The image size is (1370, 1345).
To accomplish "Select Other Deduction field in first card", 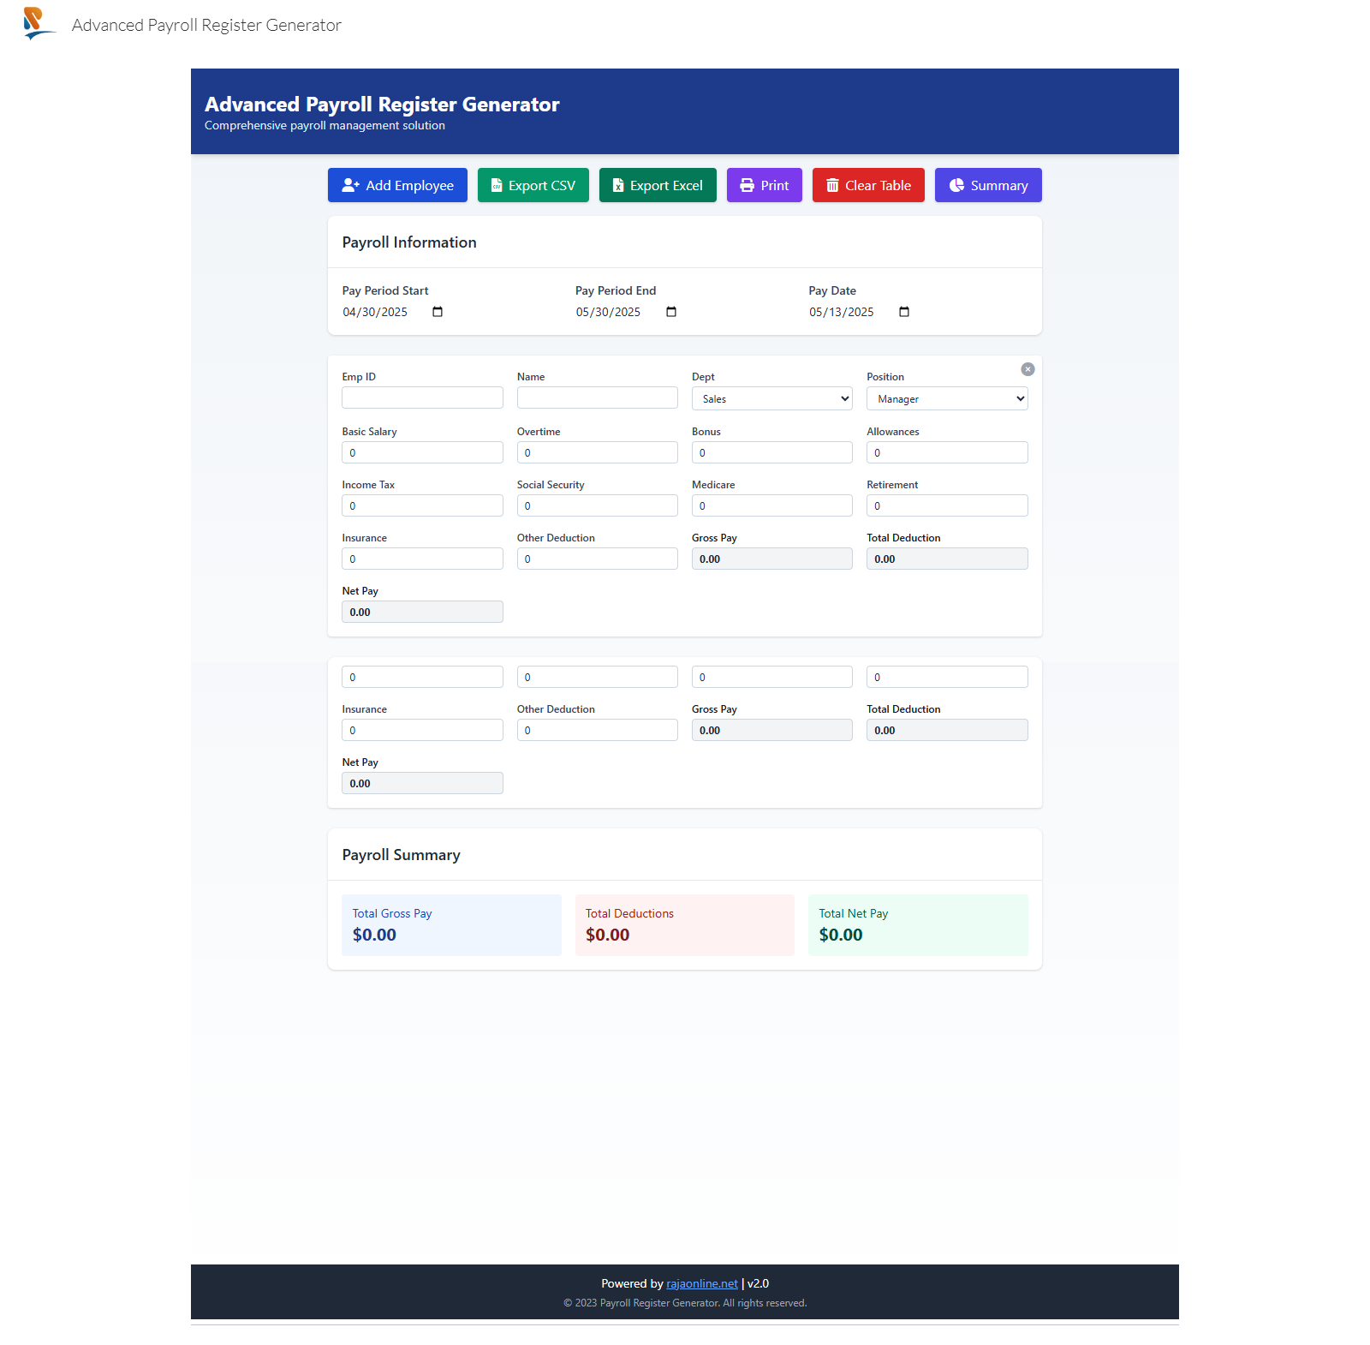I will coord(598,559).
